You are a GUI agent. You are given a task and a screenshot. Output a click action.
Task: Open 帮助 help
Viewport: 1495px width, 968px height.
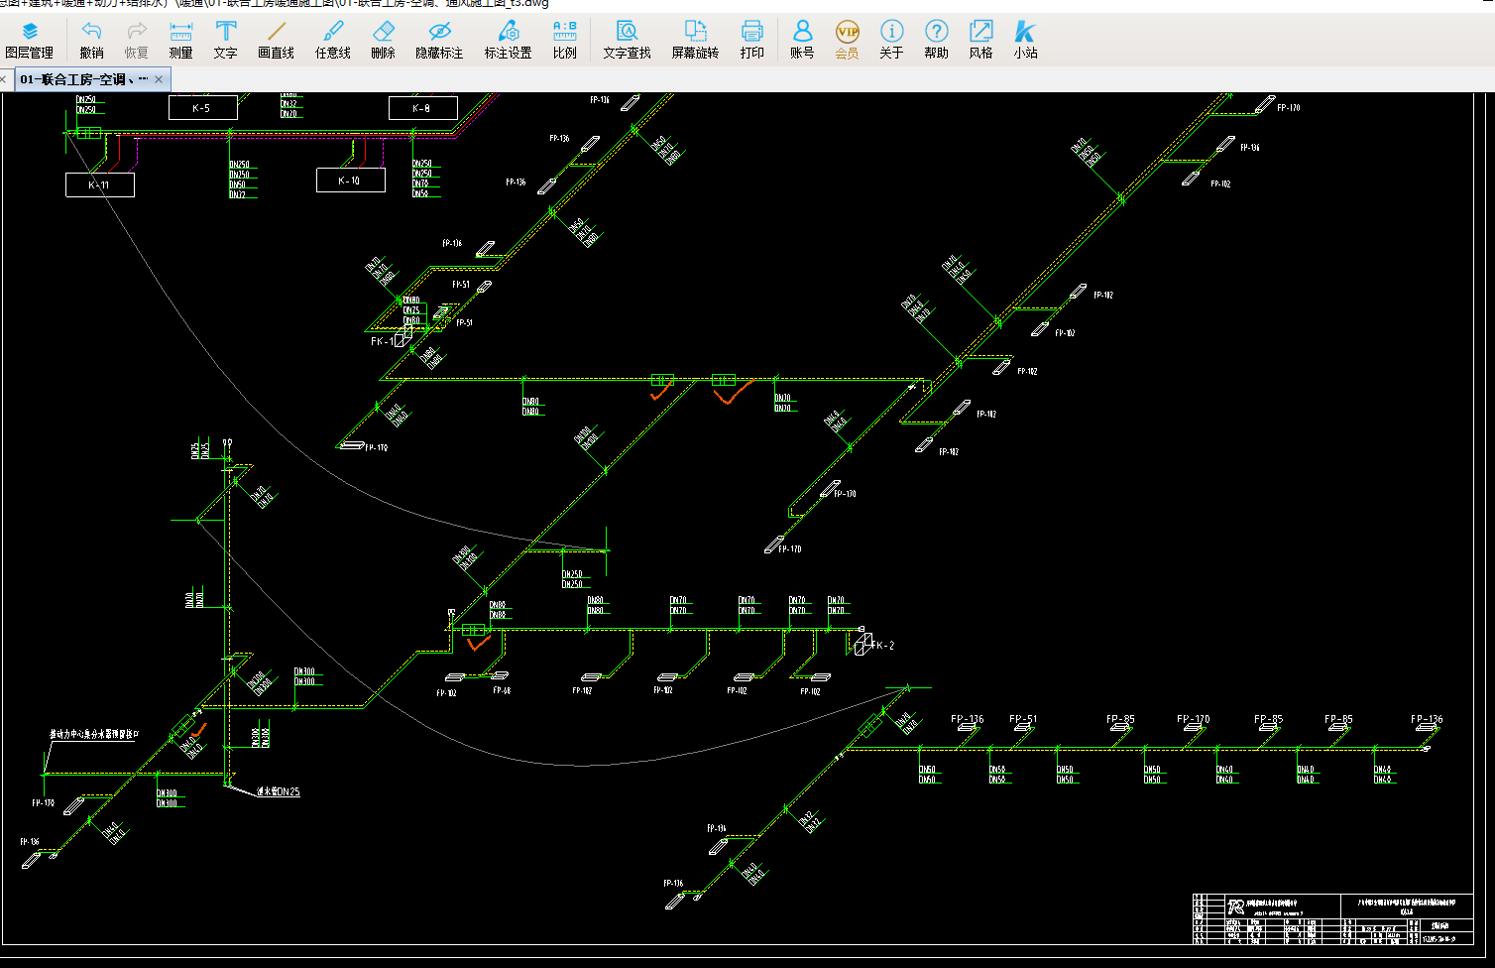tap(936, 40)
